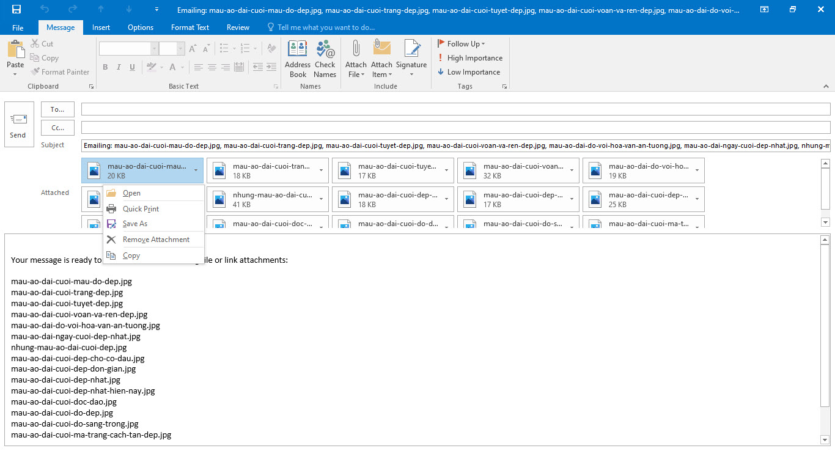Mark message as High Importance
The image size is (835, 451).
click(x=470, y=58)
